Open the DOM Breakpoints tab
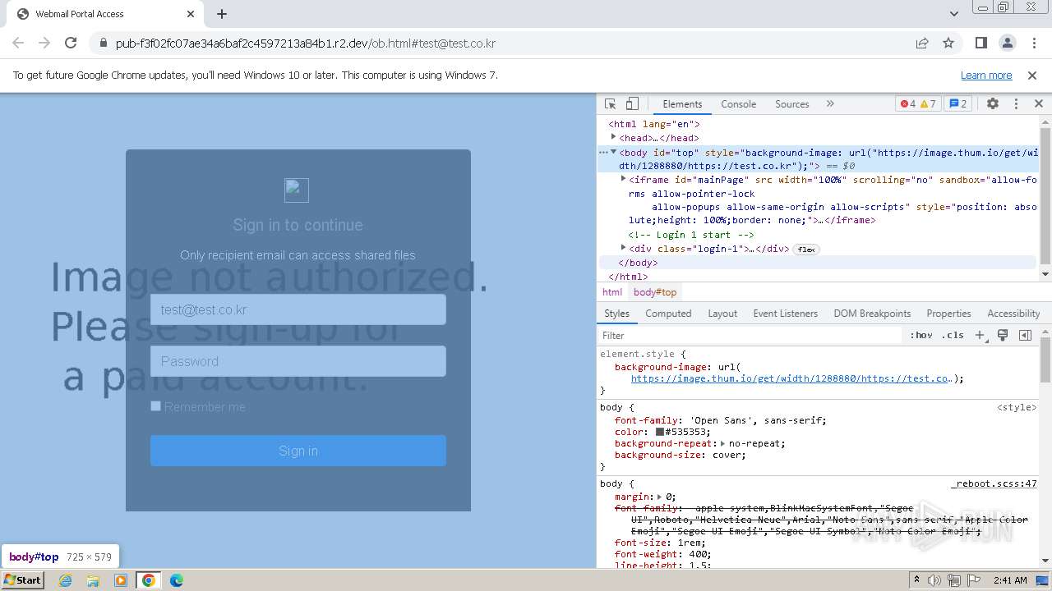Screen dimensions: 1052x591 (x=872, y=314)
